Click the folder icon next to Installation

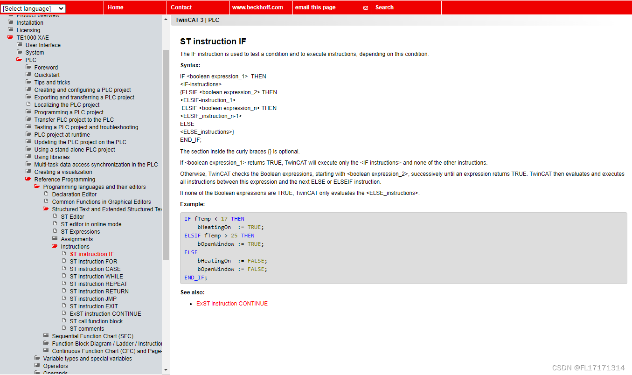(x=10, y=22)
